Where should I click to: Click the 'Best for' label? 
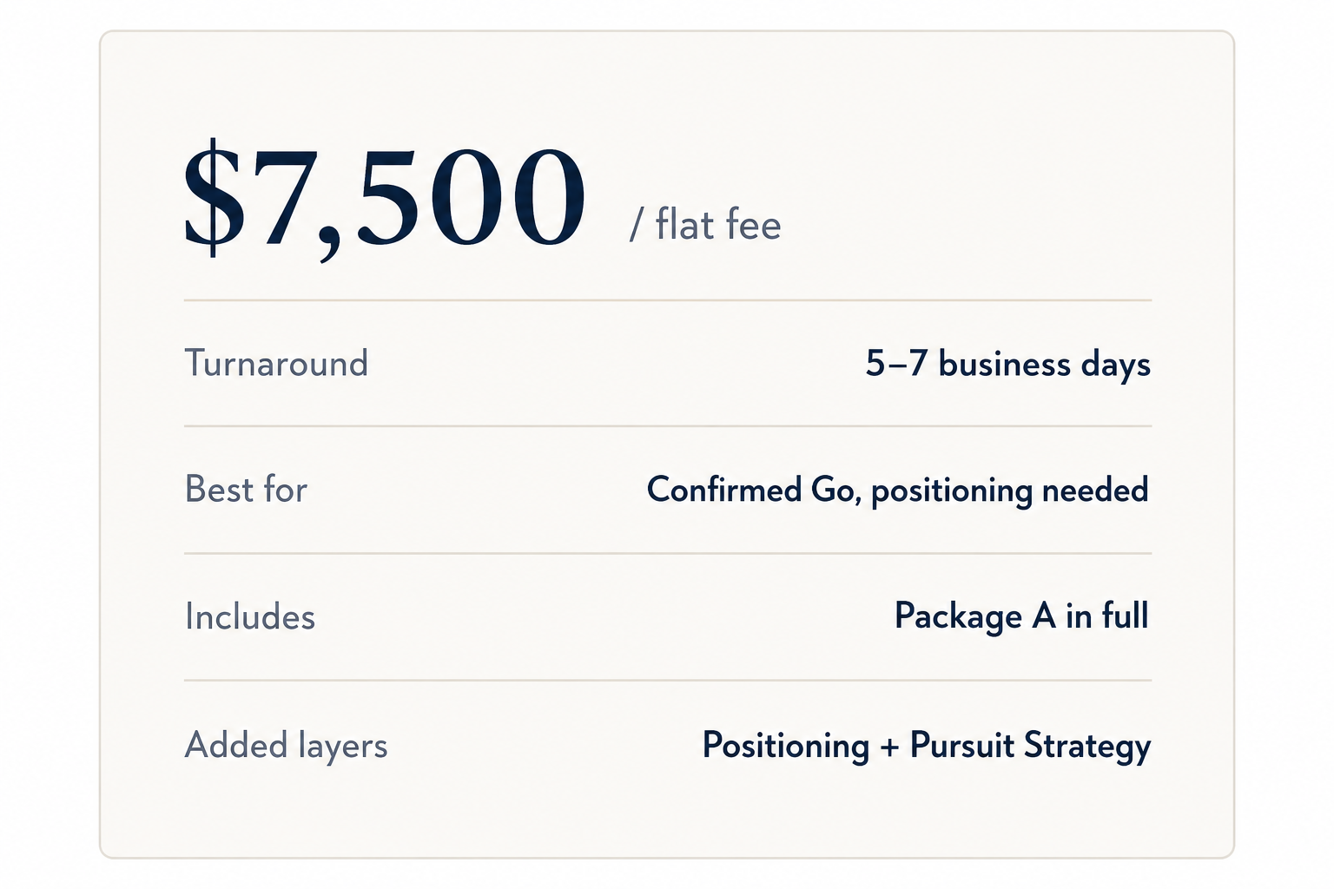[246, 490]
